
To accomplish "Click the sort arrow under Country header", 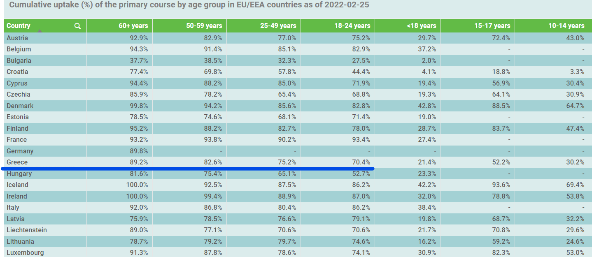I will [40, 31].
